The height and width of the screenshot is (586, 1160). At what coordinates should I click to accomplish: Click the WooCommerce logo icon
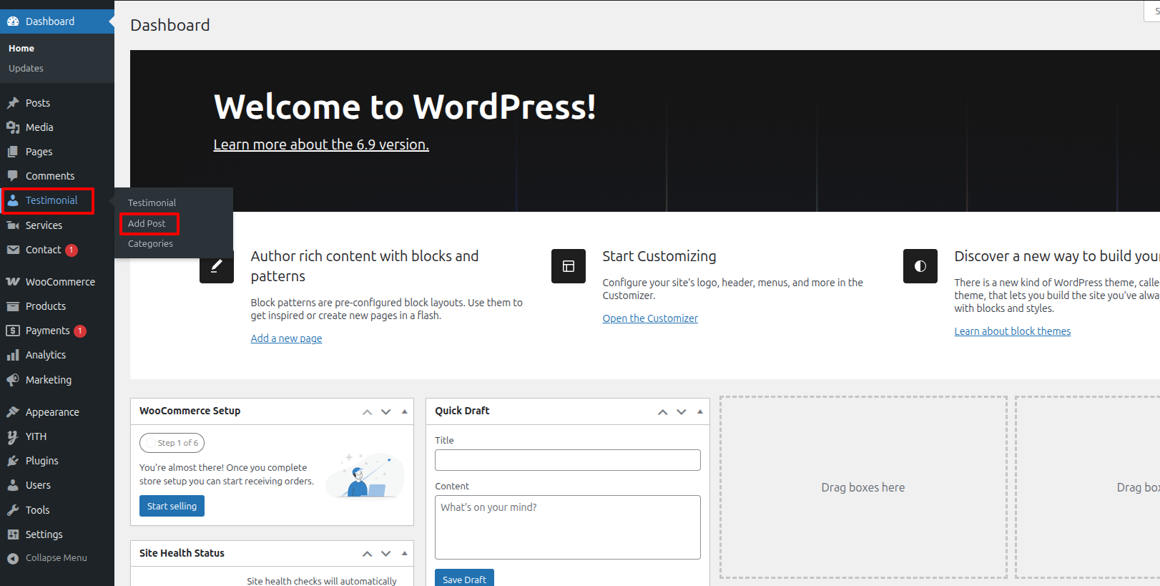[13, 282]
